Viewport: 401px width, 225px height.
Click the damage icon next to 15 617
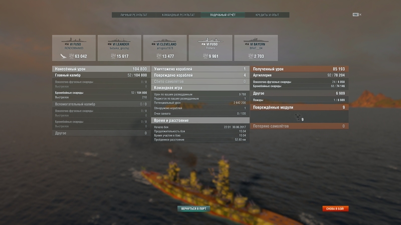point(113,56)
